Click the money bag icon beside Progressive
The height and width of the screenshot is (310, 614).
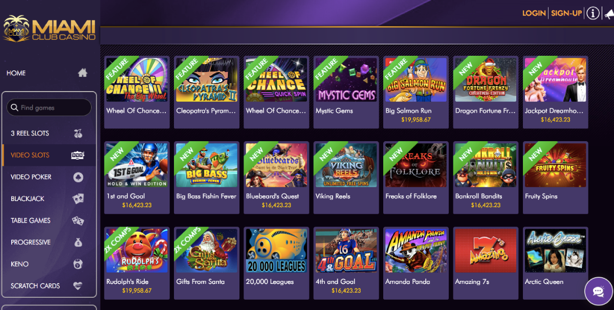pos(78,242)
